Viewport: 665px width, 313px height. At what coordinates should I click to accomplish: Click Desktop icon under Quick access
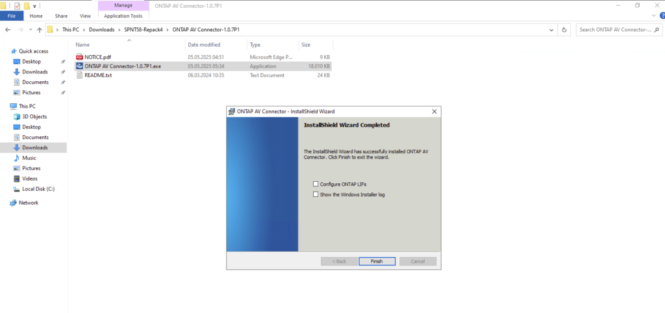click(17, 62)
